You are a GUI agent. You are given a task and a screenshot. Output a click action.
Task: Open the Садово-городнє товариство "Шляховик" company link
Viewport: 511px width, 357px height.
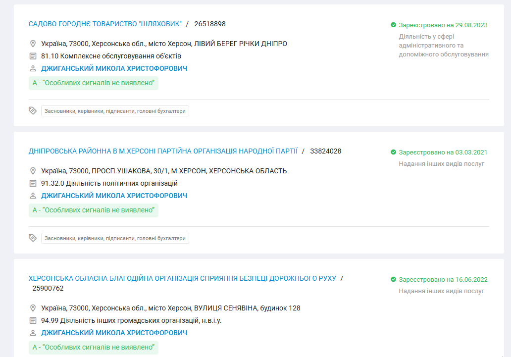click(x=105, y=24)
